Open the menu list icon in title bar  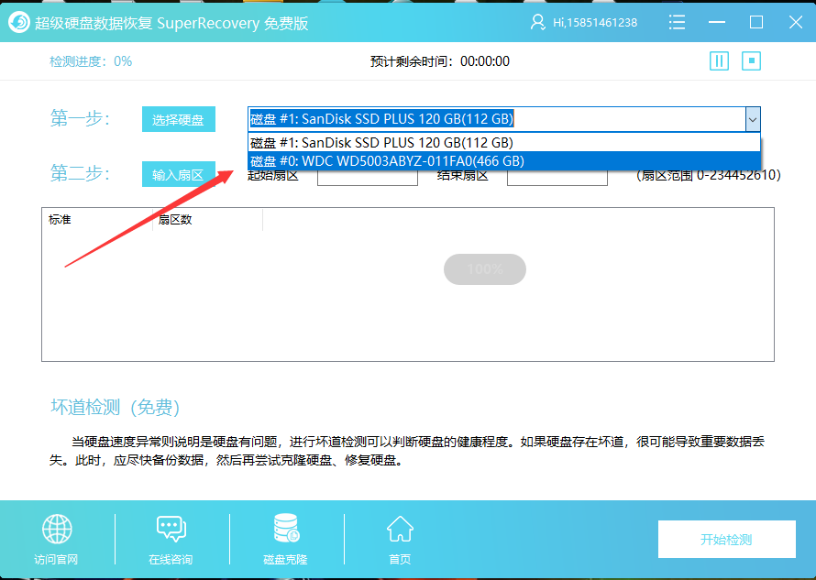(x=677, y=22)
